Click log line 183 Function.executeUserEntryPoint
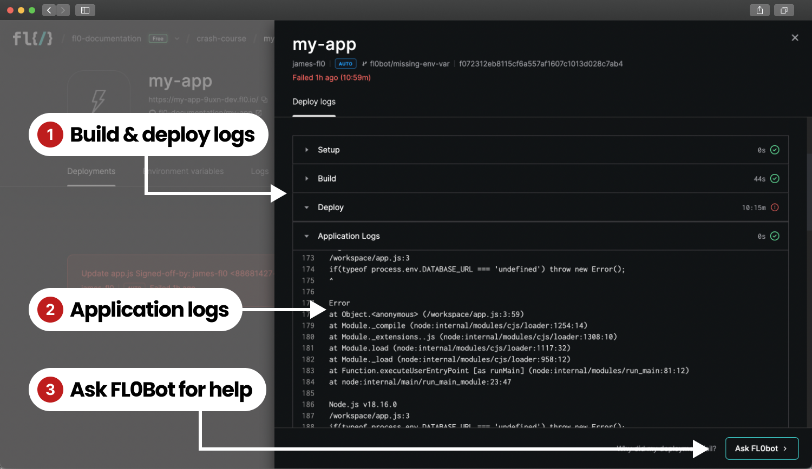This screenshot has height=469, width=812. [x=509, y=371]
